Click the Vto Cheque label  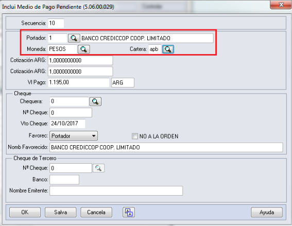coord(35,124)
